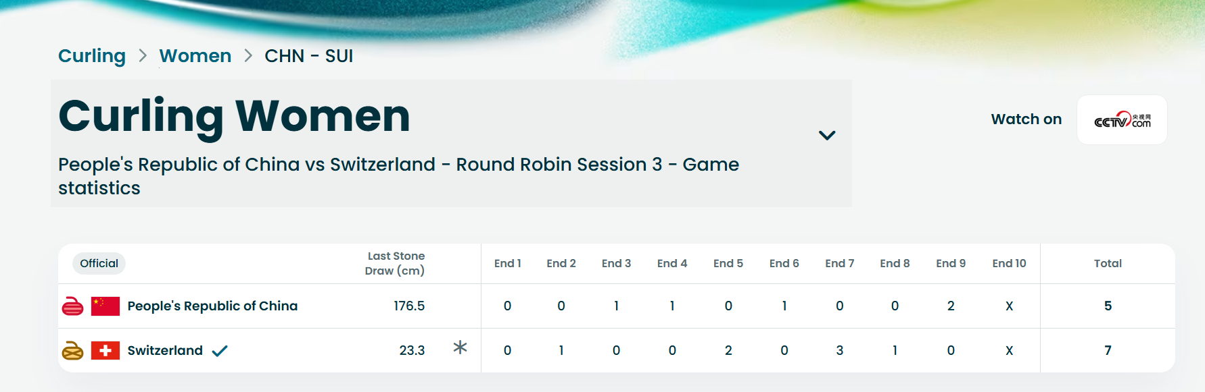Click the asterisk hammer indicator icon
Image resolution: width=1205 pixels, height=392 pixels.
[x=460, y=347]
